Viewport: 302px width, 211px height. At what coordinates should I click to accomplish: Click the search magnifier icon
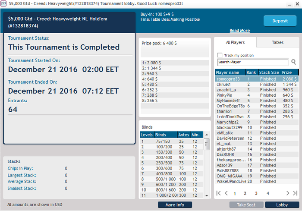pyautogui.click(x=293, y=62)
